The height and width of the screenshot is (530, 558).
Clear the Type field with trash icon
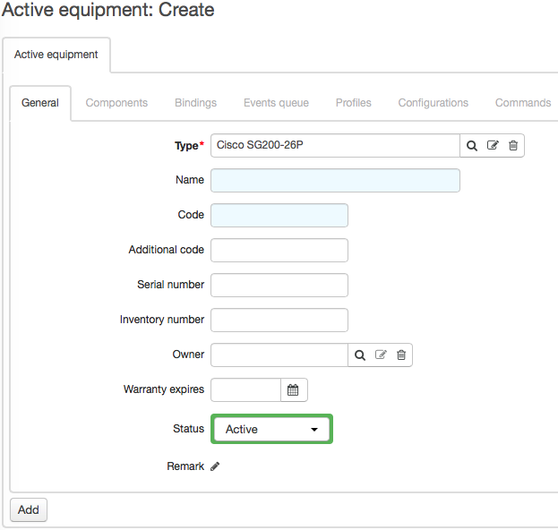[513, 146]
